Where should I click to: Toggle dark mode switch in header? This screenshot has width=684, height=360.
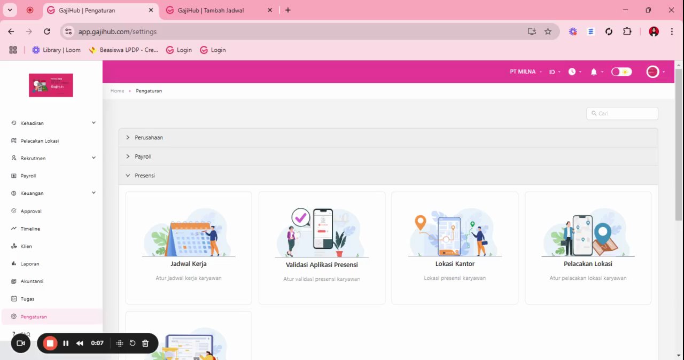coord(621,72)
